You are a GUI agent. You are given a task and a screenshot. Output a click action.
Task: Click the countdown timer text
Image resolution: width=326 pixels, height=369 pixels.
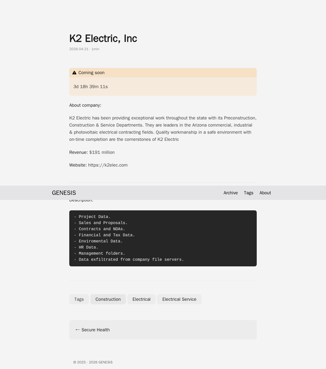90,87
